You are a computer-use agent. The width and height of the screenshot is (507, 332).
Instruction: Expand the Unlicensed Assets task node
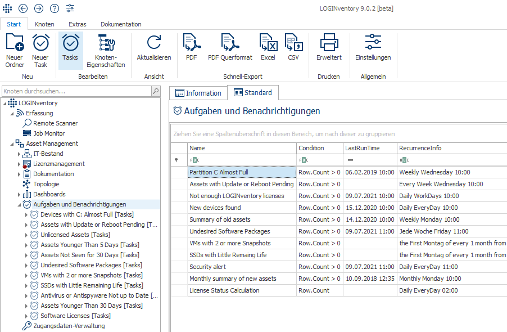[x=26, y=235]
